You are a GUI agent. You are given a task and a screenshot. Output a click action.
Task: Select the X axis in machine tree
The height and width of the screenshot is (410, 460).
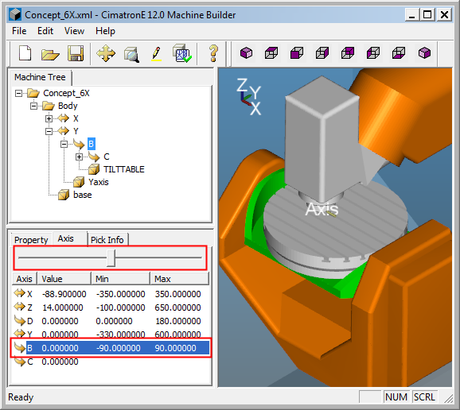[76, 118]
